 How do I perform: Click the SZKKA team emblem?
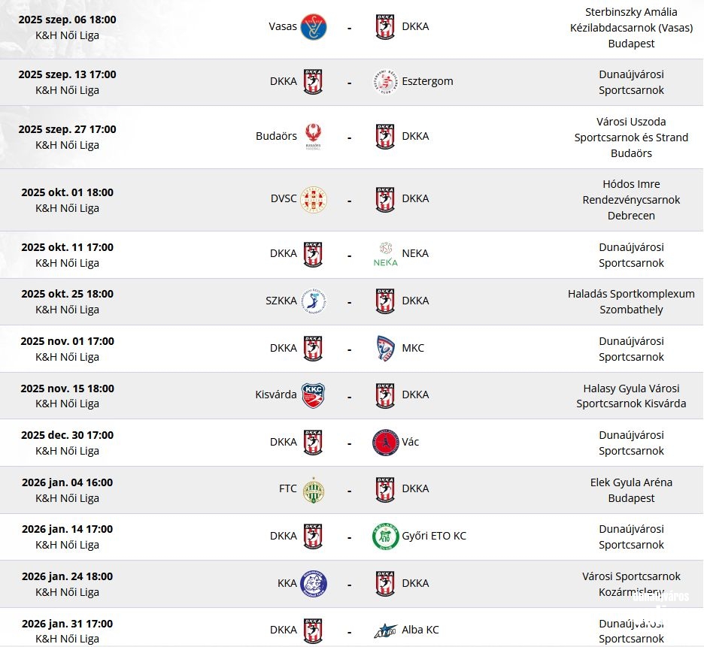[x=314, y=301]
